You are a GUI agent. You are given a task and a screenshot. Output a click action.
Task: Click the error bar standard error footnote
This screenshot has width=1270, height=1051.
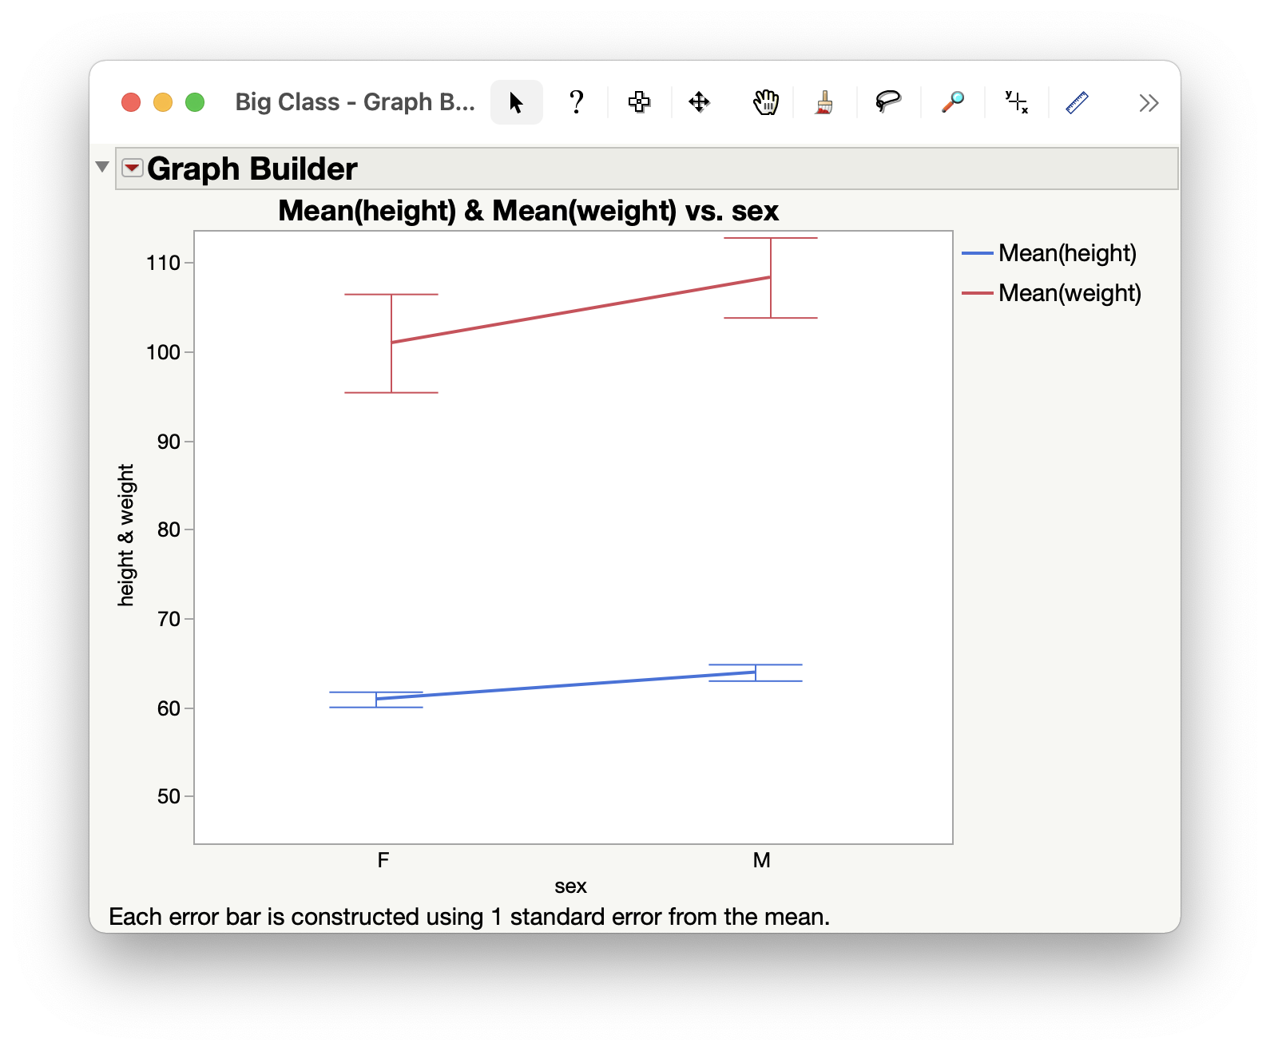(470, 917)
